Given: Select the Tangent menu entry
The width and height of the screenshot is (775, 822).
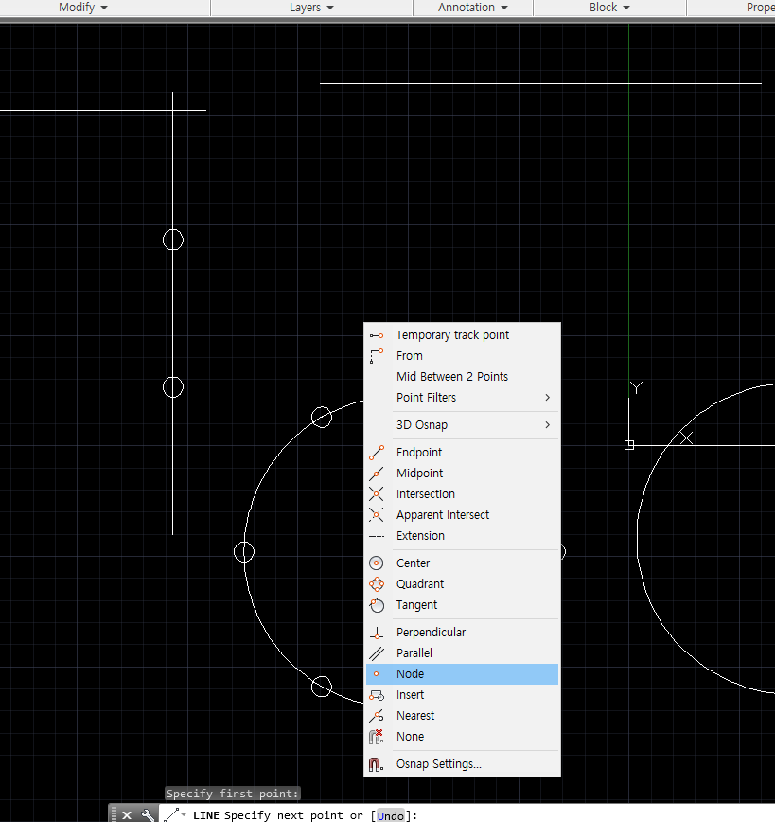Looking at the screenshot, I should [x=462, y=605].
